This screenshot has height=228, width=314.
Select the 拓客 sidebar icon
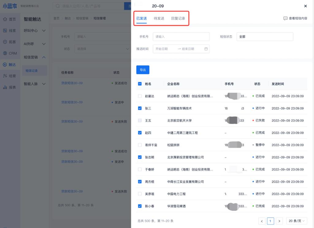pyautogui.click(x=5, y=42)
